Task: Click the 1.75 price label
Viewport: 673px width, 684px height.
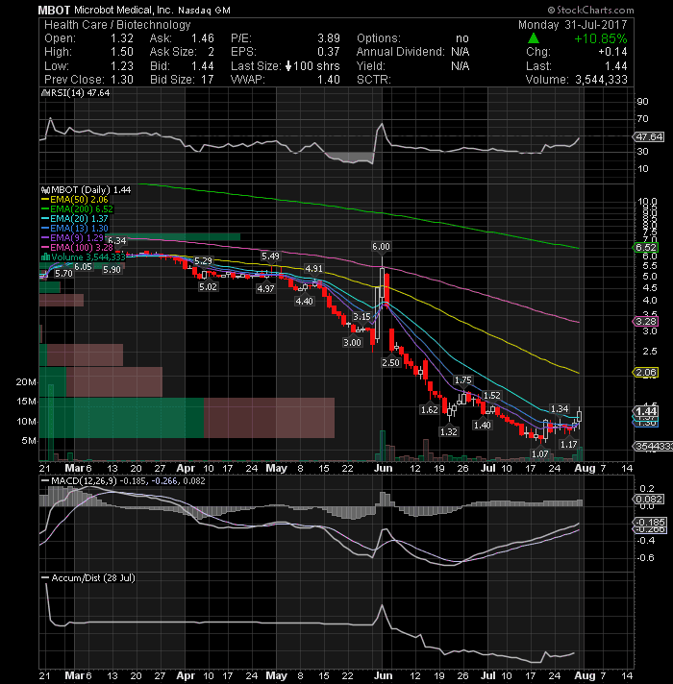Action: click(x=463, y=380)
